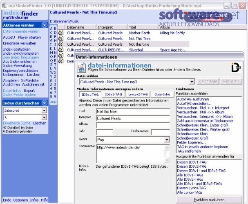Click the file icon in Silverball row

coord(61,50)
